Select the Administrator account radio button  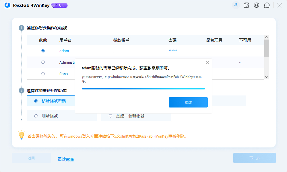pos(43,62)
